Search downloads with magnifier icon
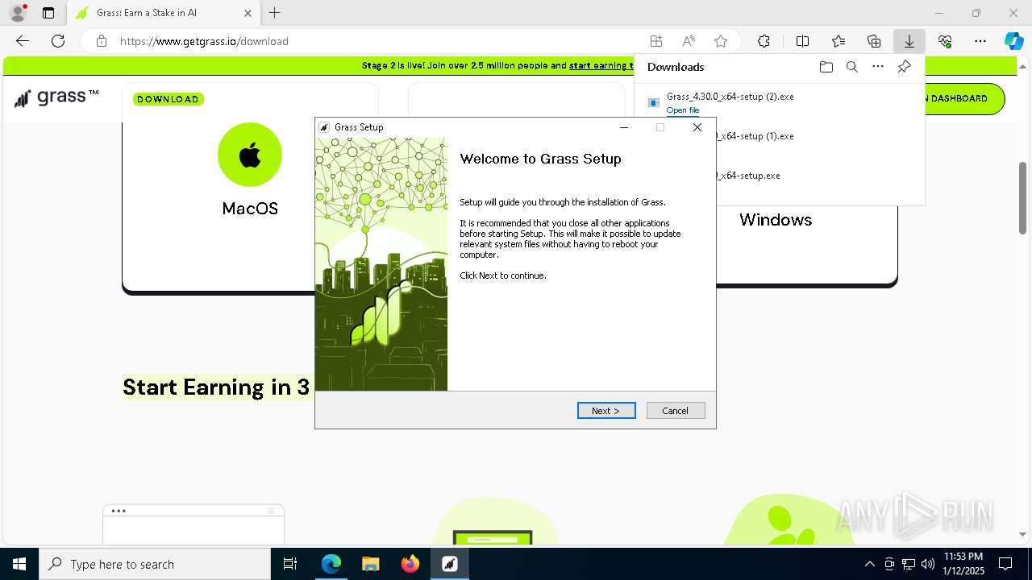 point(851,67)
